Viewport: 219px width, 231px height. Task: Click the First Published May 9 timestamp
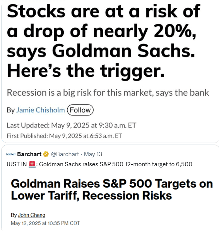[x=64, y=136]
